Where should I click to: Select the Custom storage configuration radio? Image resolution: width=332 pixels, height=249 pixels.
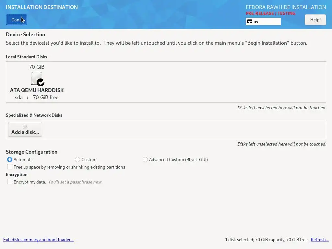(x=77, y=160)
